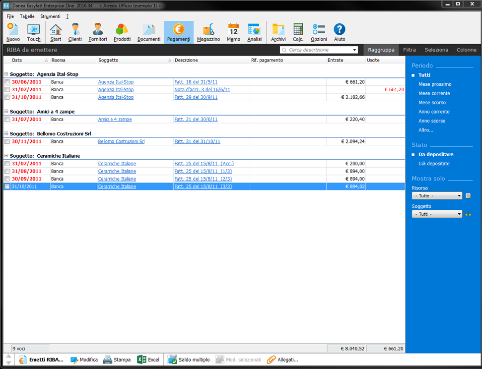Open the Soggetto dropdown showing Tutti
This screenshot has height=369, width=482.
[x=436, y=214]
